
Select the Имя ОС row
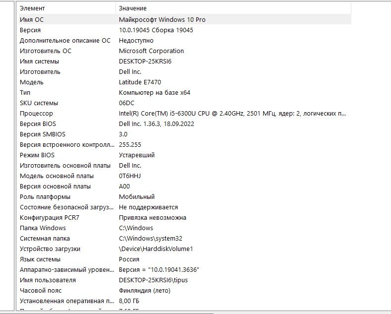tap(185, 19)
